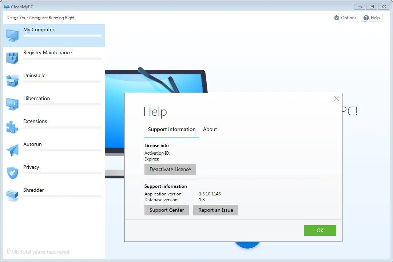Viewport: 393px width, 262px height.
Task: Click Report an Issue
Action: point(216,210)
